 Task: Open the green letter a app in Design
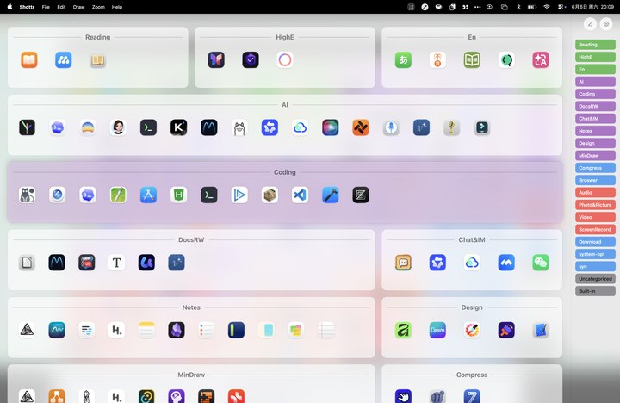pyautogui.click(x=403, y=330)
